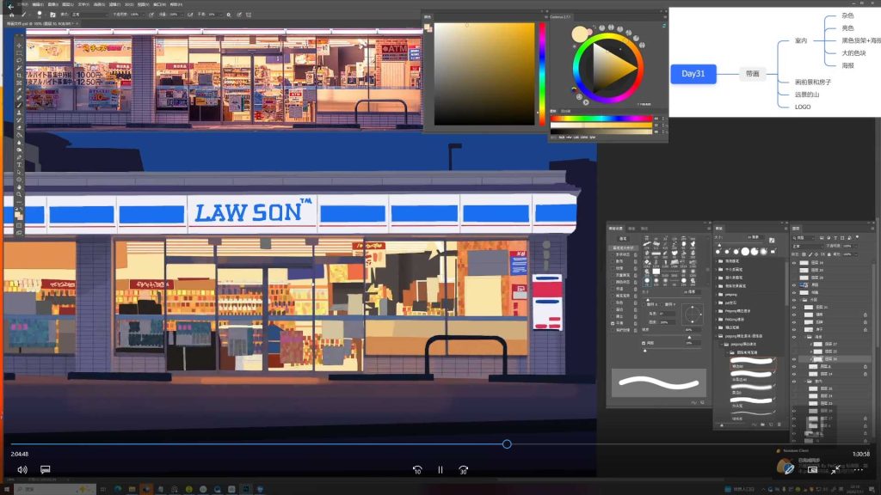Toggle the brush settings panel icon in options bar

52,15
